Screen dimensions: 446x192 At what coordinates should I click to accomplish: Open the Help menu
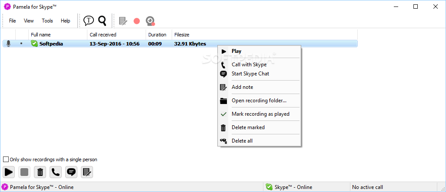(x=65, y=21)
